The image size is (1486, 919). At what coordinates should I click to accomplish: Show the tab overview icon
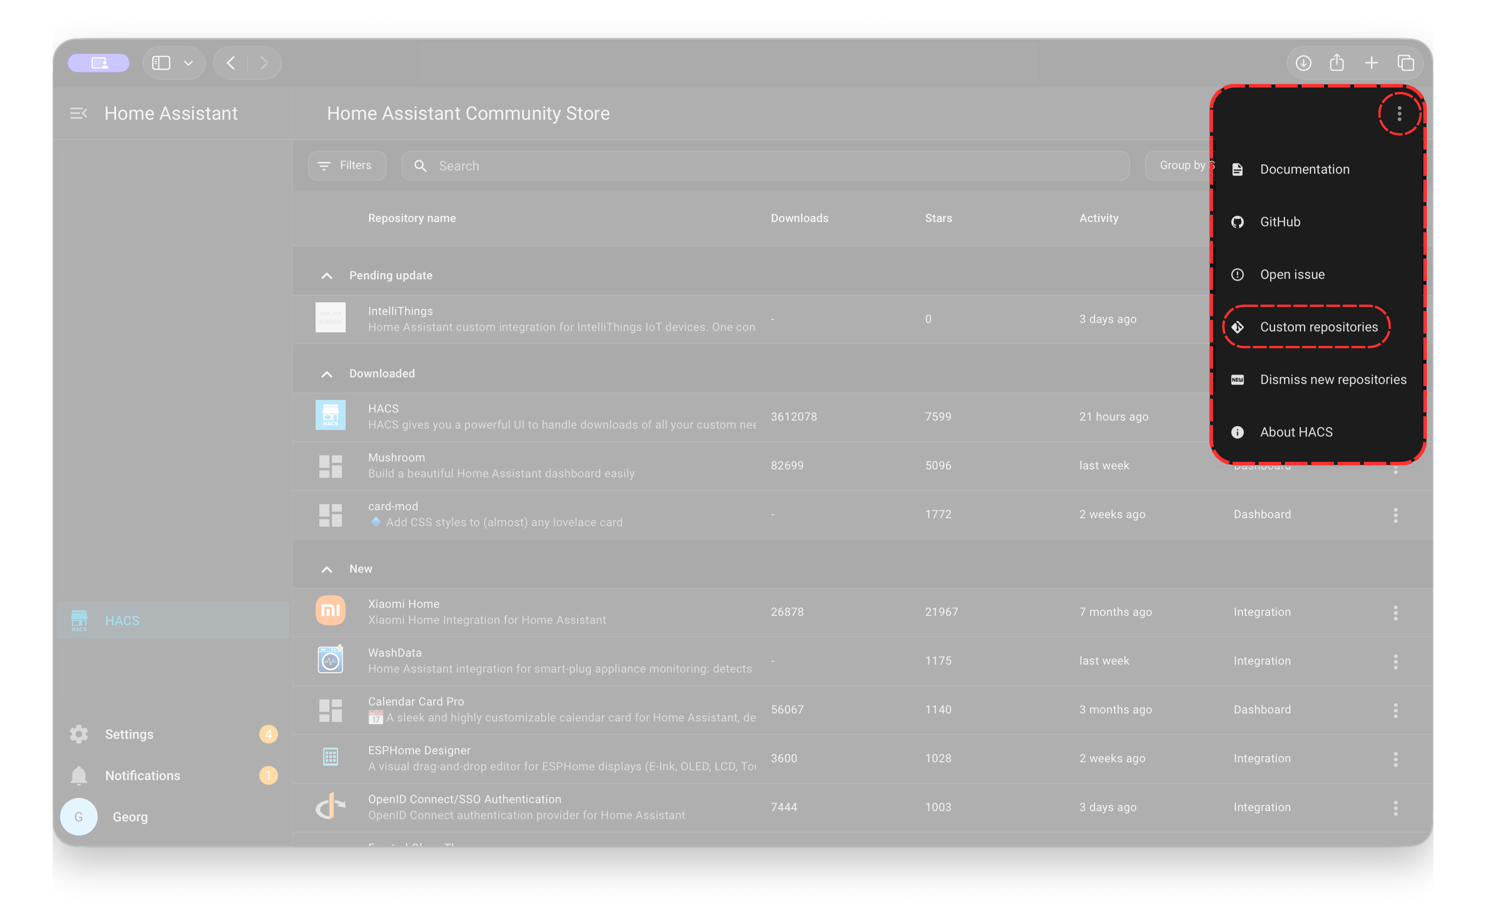(x=1405, y=62)
